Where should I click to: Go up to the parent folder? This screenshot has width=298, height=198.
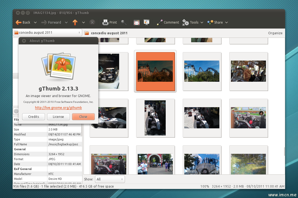click(x=75, y=22)
